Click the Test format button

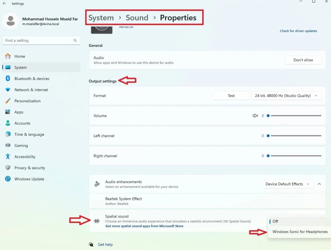[x=231, y=96]
